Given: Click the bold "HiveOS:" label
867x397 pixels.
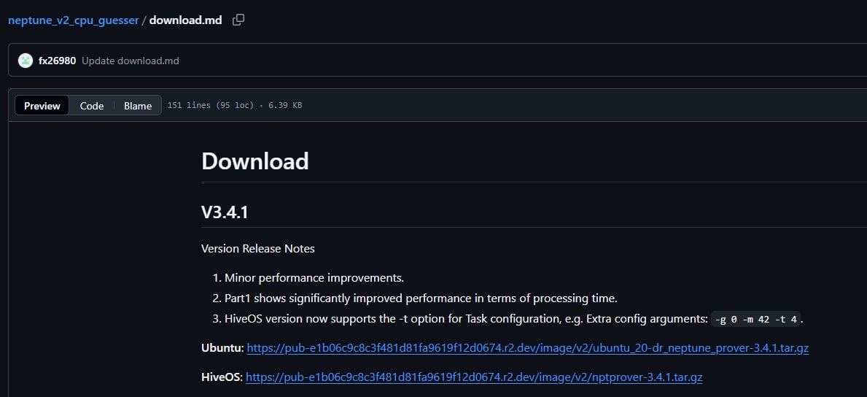Looking at the screenshot, I should coord(222,377).
